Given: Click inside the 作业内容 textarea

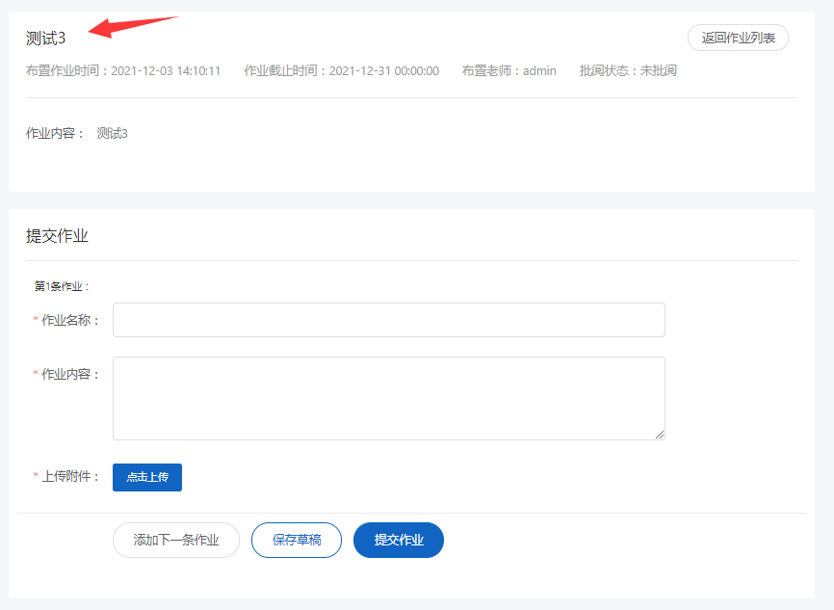Looking at the screenshot, I should (x=389, y=398).
